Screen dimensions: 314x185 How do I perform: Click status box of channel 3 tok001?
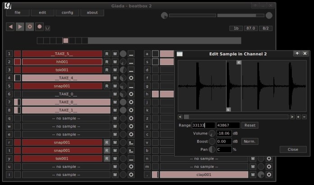[18, 70]
